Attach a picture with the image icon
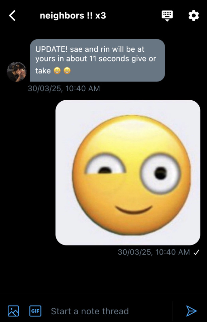The image size is (207, 322). [x=13, y=311]
